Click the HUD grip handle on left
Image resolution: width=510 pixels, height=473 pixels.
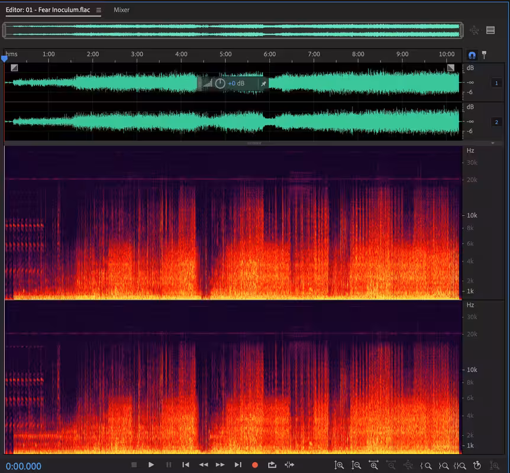[x=199, y=83]
